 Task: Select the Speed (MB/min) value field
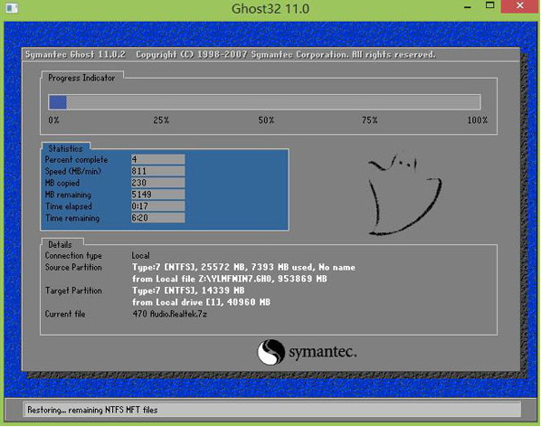coord(157,171)
